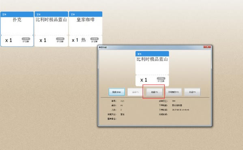Click the 不可制作 F3 button
Image resolution: width=243 pixels, height=150 pixels.
tap(173, 92)
